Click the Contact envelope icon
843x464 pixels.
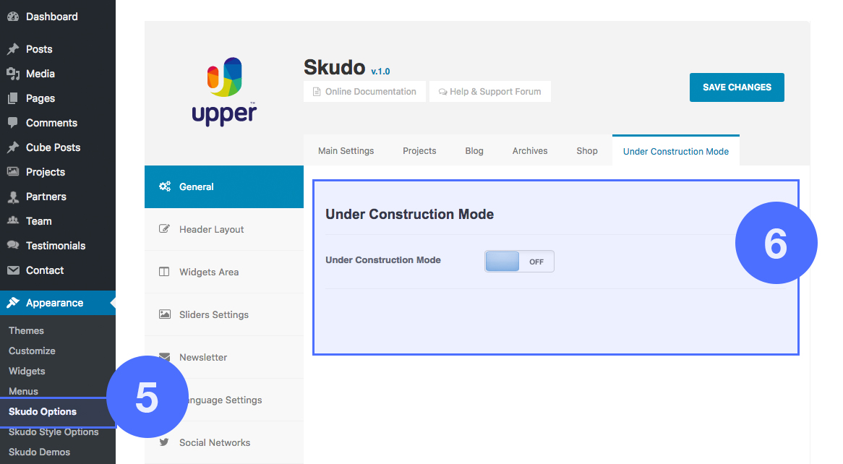13,270
